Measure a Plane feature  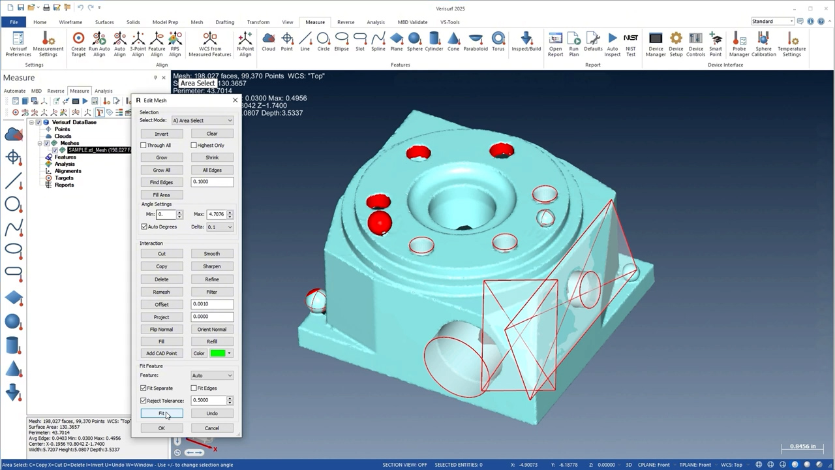click(397, 42)
